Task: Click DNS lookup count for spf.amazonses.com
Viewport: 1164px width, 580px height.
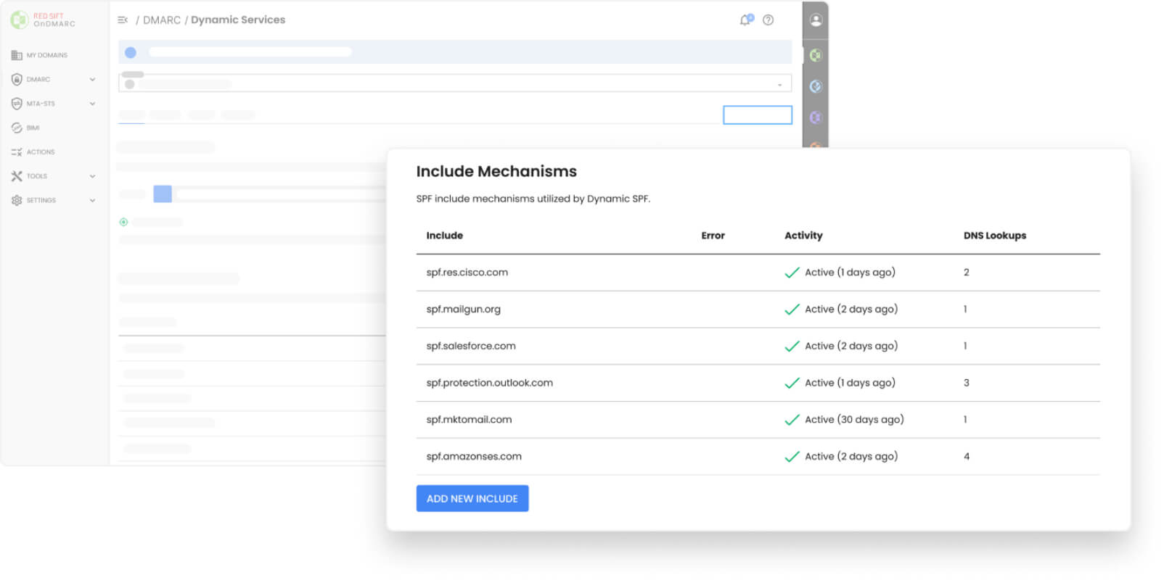Action: pyautogui.click(x=967, y=457)
